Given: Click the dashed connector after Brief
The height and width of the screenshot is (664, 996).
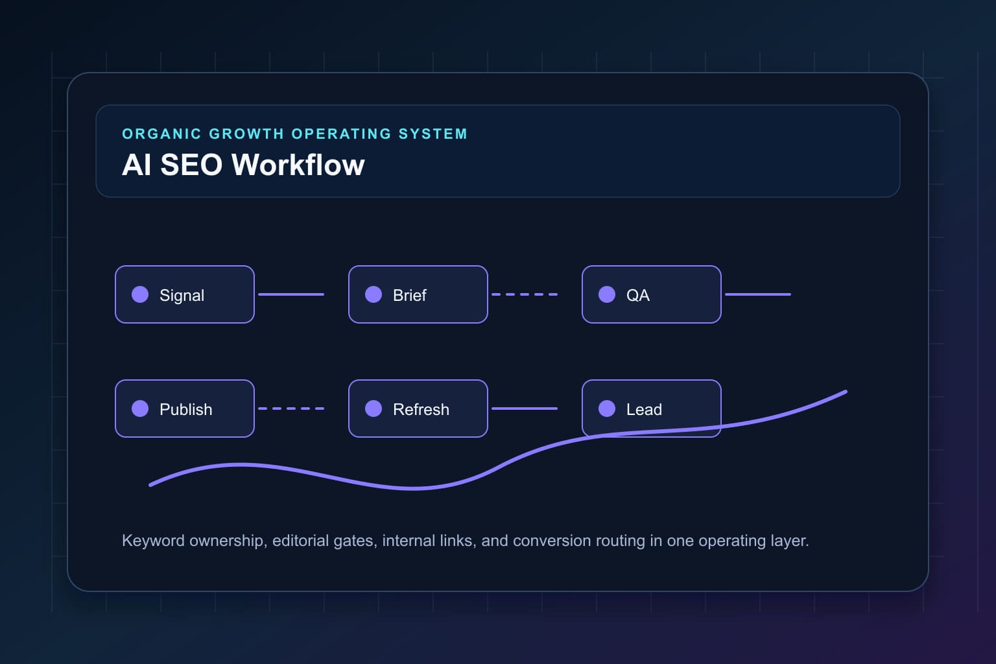Looking at the screenshot, I should [x=525, y=294].
